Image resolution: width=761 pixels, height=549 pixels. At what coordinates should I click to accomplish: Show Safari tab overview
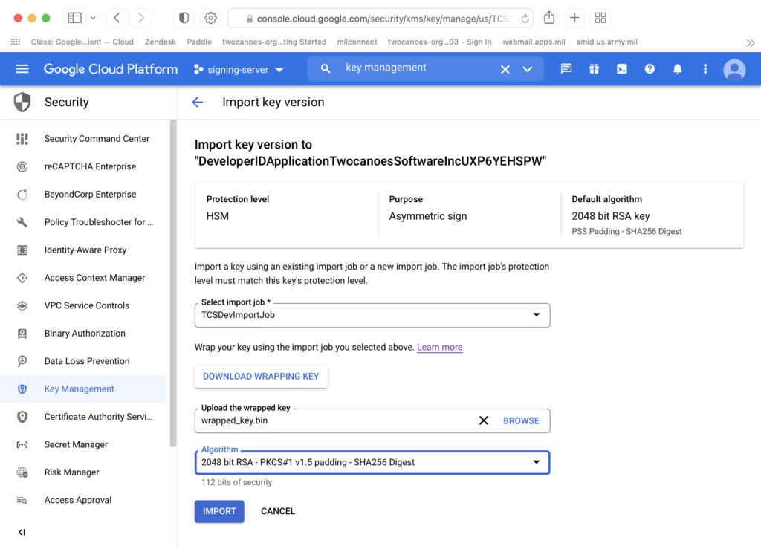600,18
